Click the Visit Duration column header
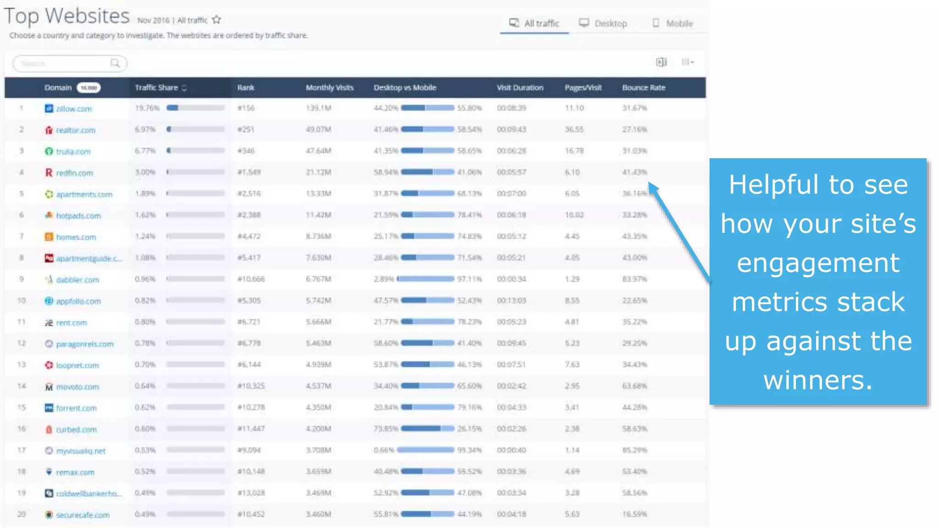939x528 pixels. pyautogui.click(x=520, y=88)
